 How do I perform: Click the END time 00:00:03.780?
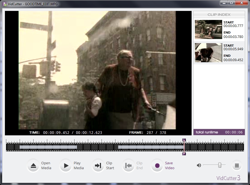(x=233, y=37)
